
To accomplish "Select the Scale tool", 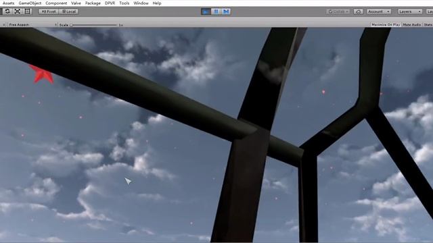I will pos(18,11).
